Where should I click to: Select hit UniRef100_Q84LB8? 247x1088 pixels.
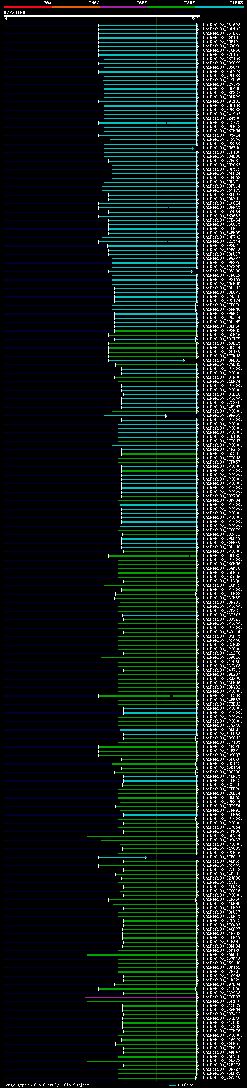[221, 156]
